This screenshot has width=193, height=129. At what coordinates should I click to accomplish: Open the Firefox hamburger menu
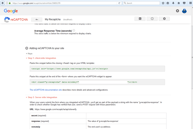point(191,3)
